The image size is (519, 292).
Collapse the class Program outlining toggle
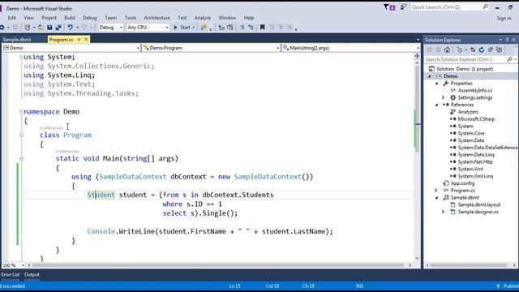coord(21,135)
